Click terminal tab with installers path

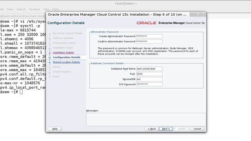tap(23, 16)
